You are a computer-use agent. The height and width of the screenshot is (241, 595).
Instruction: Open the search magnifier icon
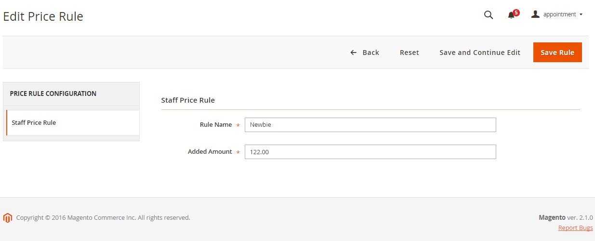click(x=488, y=15)
